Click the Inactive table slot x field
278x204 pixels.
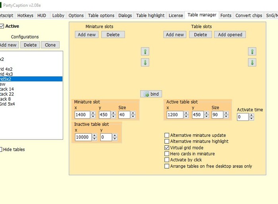[83, 137]
